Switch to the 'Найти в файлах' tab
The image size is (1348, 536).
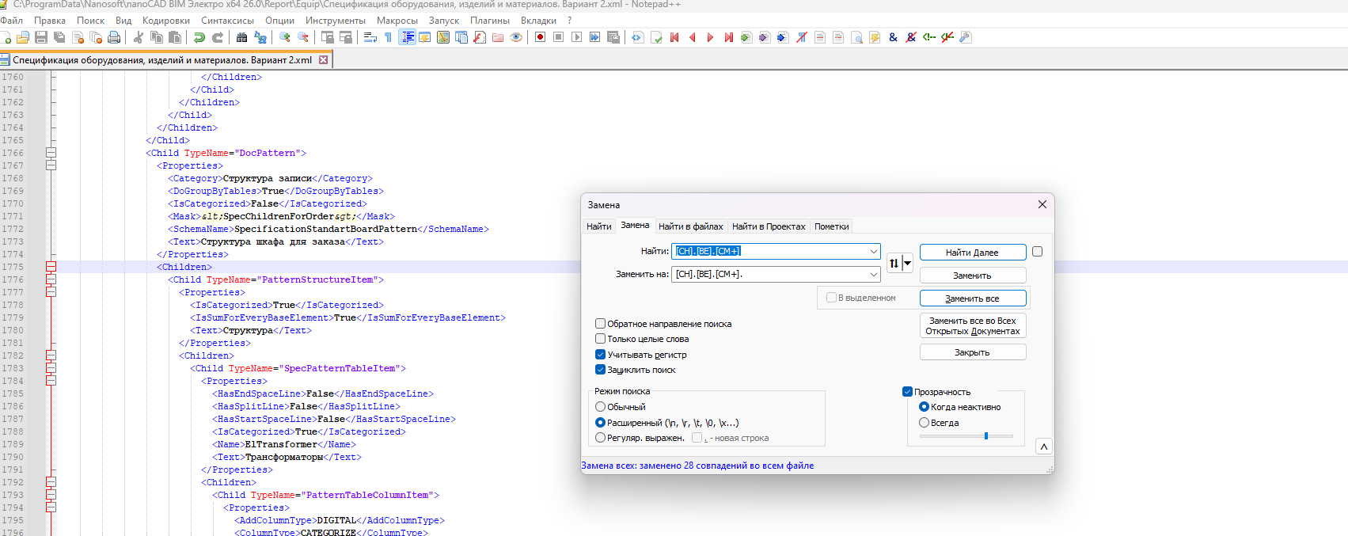(690, 226)
